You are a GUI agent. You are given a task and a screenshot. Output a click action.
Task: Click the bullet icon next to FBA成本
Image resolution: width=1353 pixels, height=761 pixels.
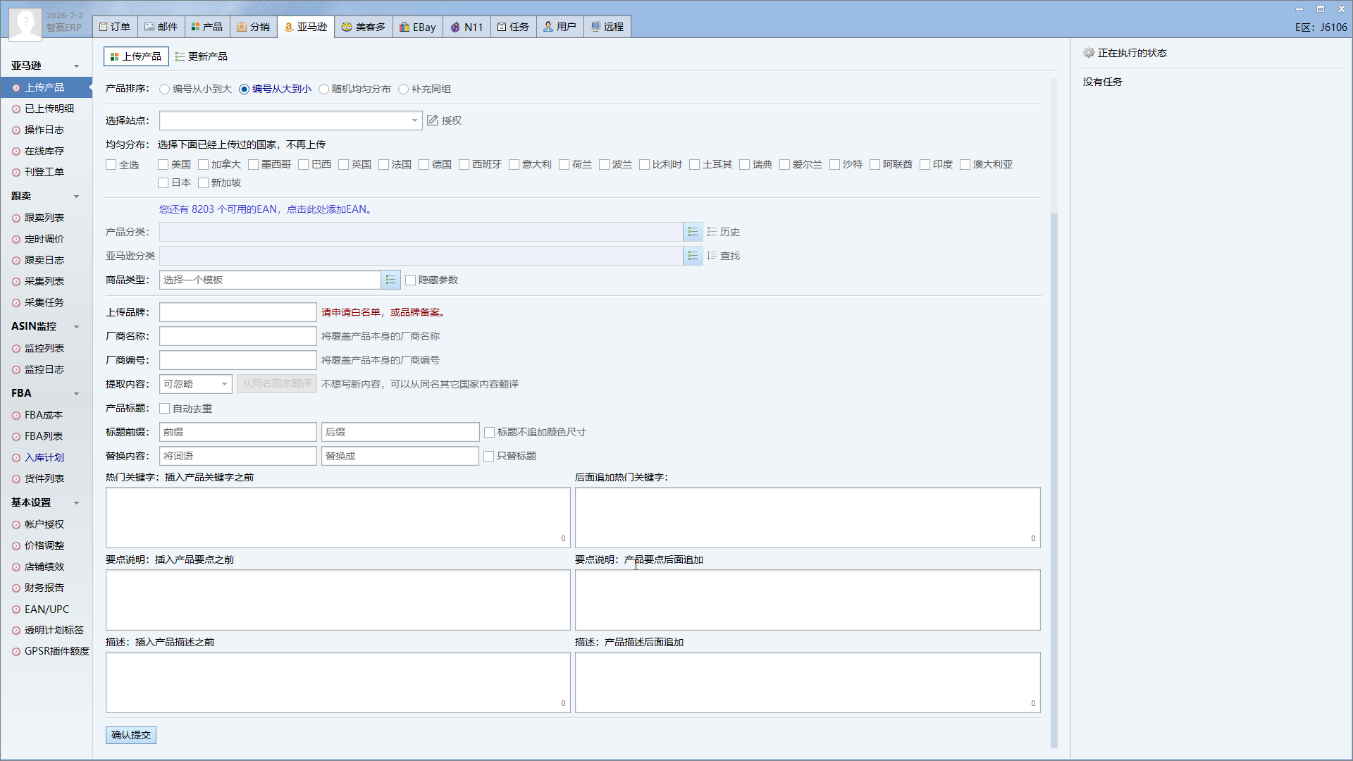[x=16, y=416]
